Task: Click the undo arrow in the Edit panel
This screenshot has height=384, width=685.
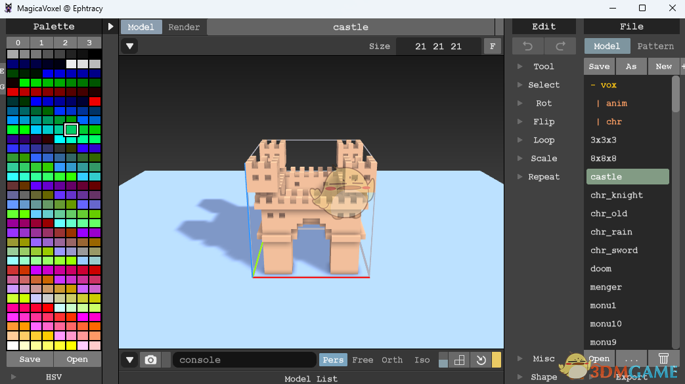Action: click(x=528, y=46)
